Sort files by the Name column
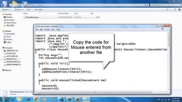 click(25, 13)
